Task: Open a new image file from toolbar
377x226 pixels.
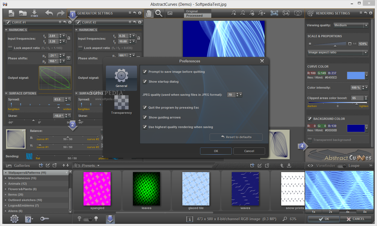Action: click(11, 13)
